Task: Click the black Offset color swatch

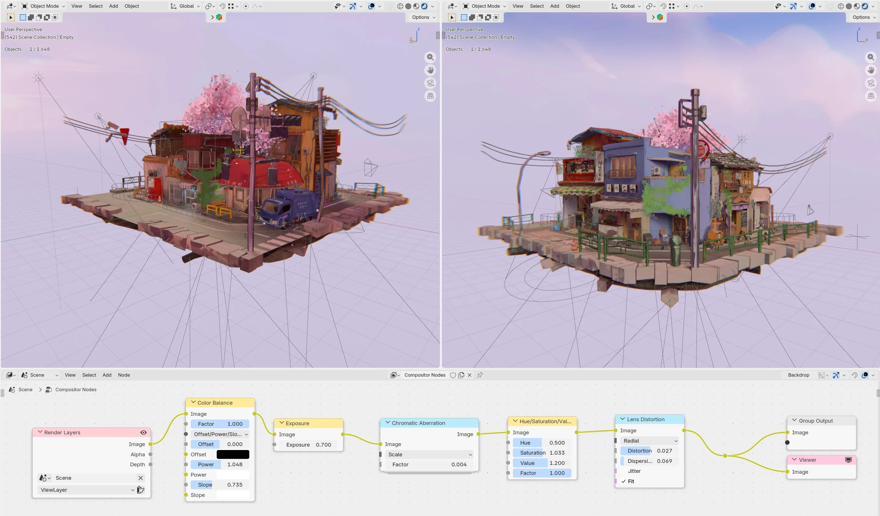Action: pos(233,454)
